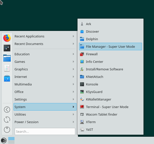The width and height of the screenshot is (154, 144).
Task: Click the shutdown power icon
Action: click(x=7, y=130)
